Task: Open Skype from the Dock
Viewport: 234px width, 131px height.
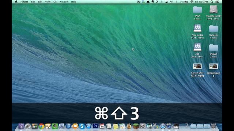Action: [82, 126]
